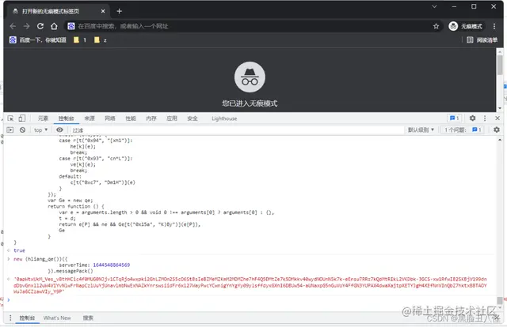507x327 pixels.
Task: Show the console sidebar
Action: click(x=10, y=130)
